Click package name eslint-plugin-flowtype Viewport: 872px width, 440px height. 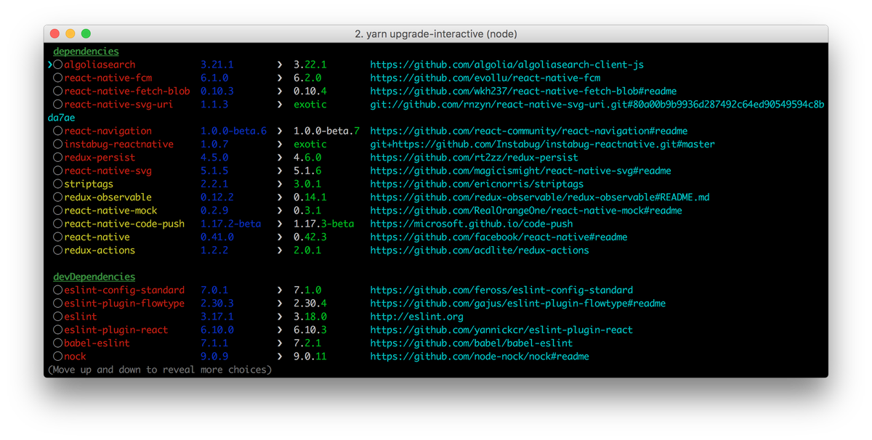[x=124, y=303]
